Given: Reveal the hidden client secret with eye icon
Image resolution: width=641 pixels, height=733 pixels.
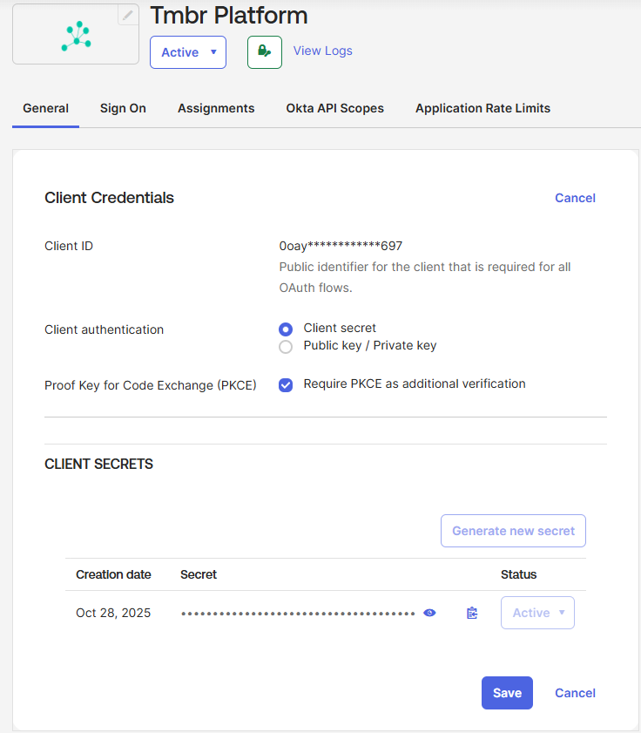Looking at the screenshot, I should pyautogui.click(x=429, y=613).
